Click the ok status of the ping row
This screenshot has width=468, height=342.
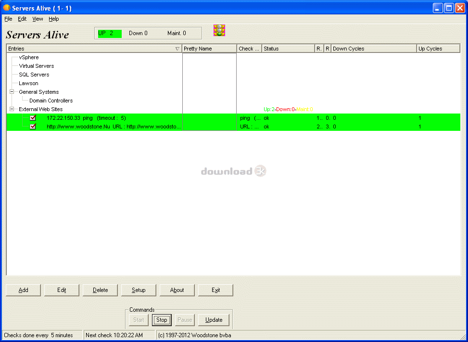tap(266, 118)
